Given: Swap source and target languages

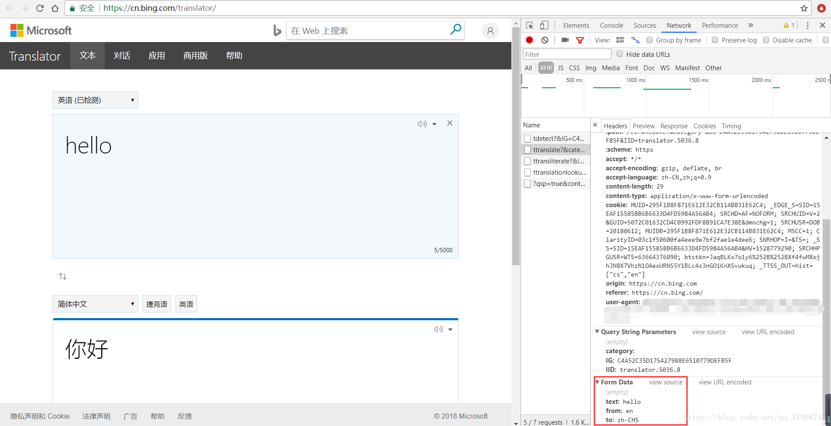Looking at the screenshot, I should 63,276.
